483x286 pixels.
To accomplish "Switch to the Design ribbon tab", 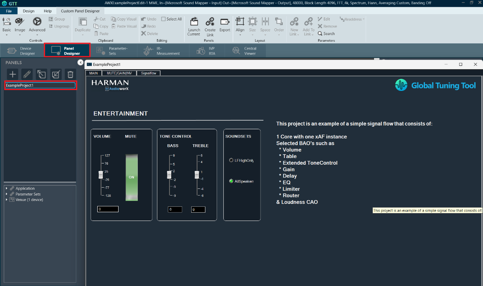I will click(29, 11).
